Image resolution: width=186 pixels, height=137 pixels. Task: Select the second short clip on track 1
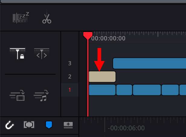124,90
